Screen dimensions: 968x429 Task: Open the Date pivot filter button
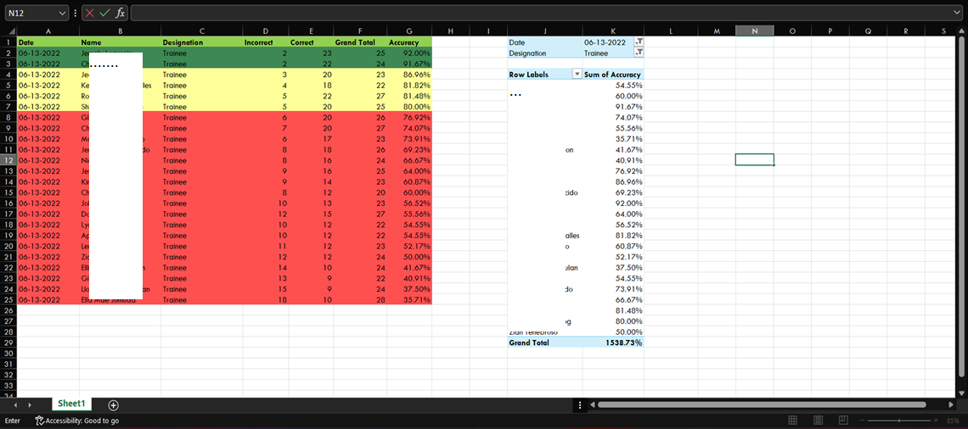[639, 42]
